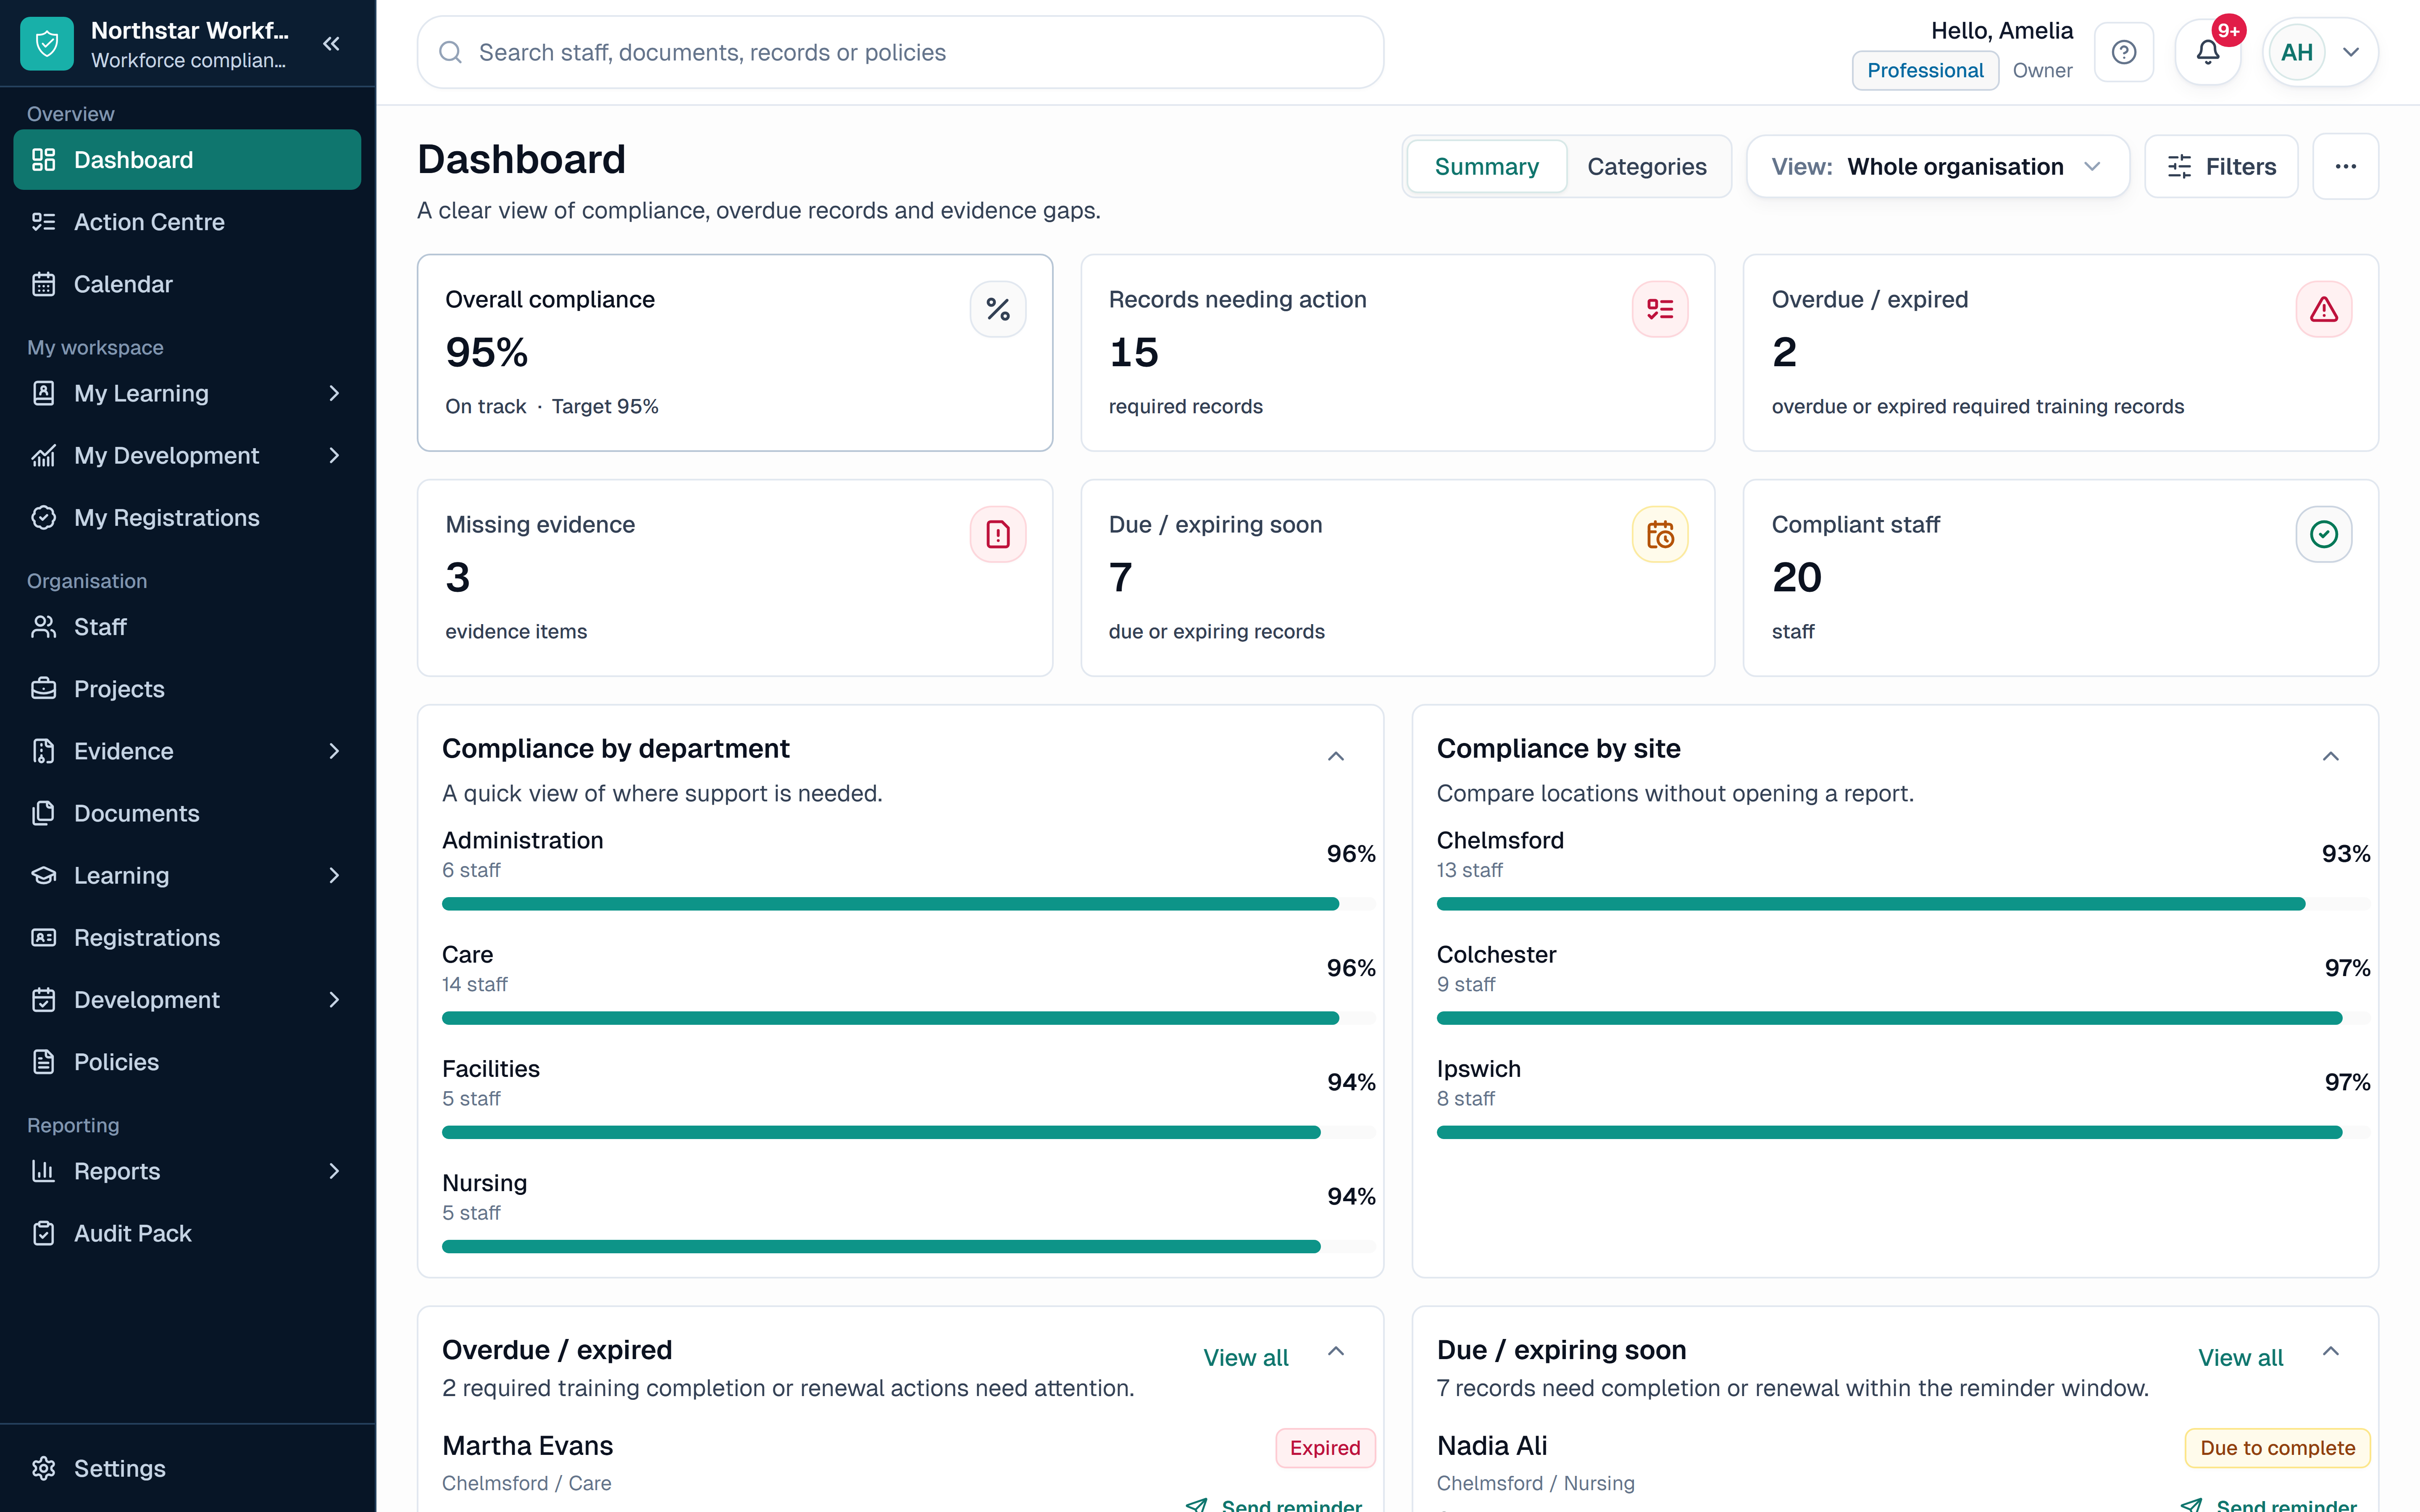Click the Missing evidence alert icon

coord(998,534)
